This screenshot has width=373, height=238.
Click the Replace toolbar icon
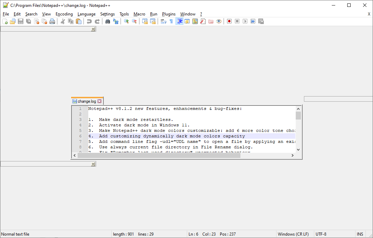pos(116,21)
